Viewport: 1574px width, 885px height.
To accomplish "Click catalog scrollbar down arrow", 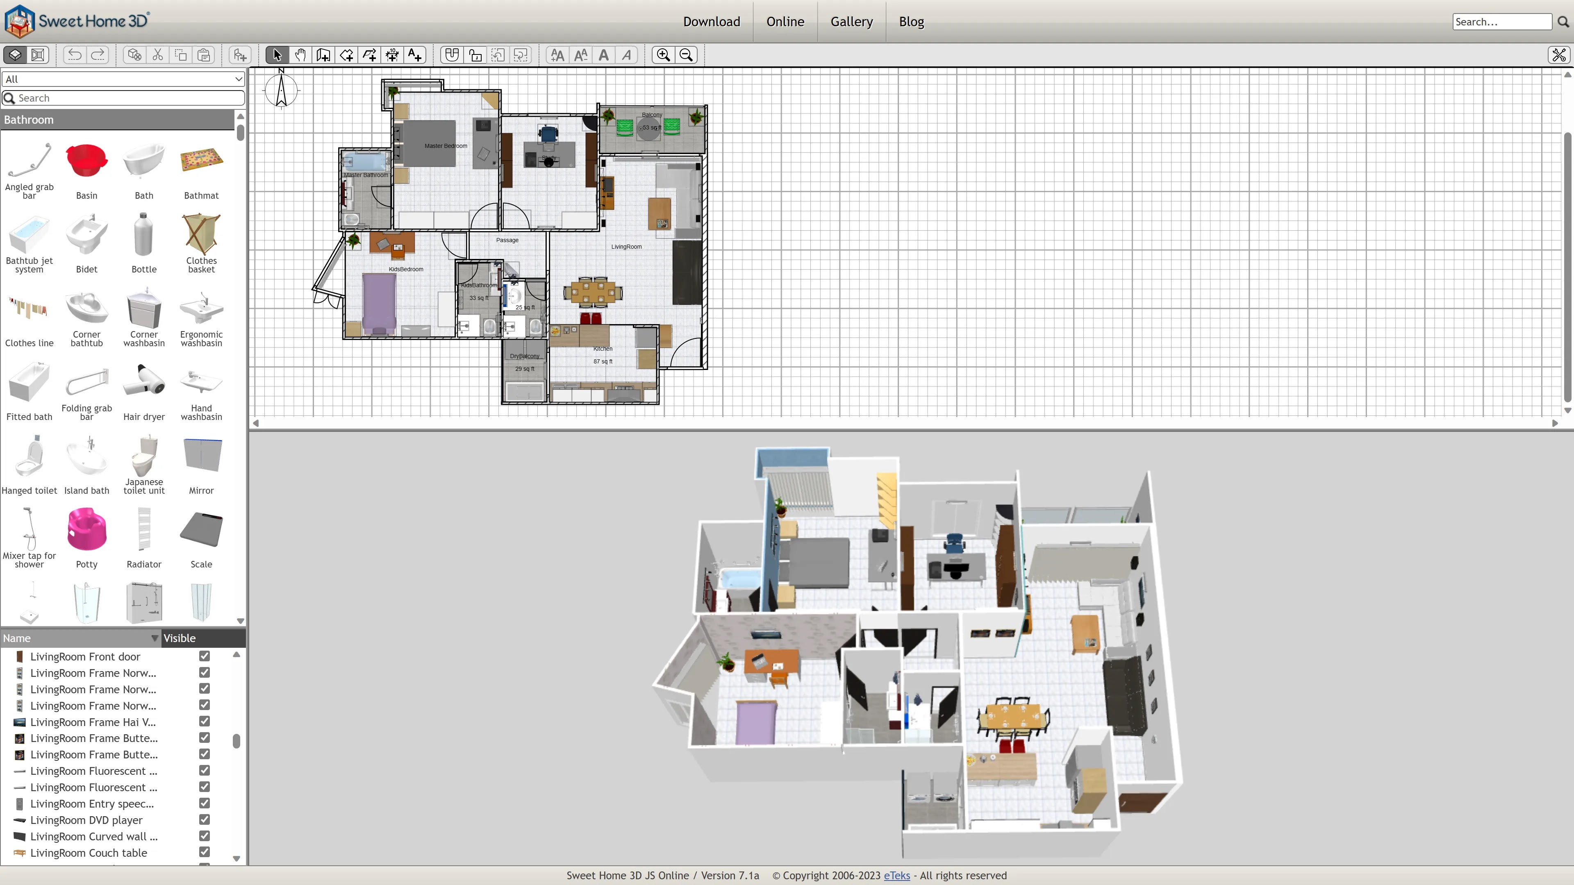I will [x=240, y=621].
